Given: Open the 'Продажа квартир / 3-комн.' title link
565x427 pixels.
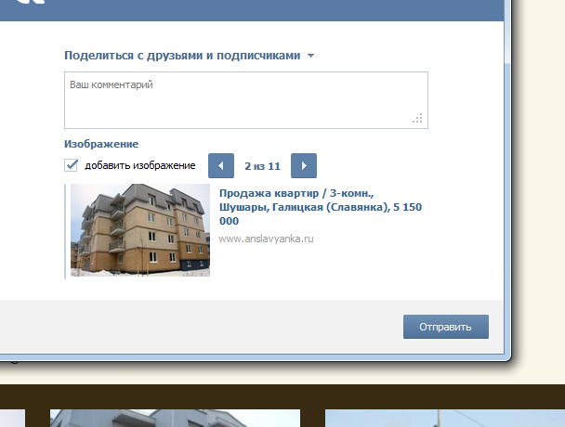Looking at the screenshot, I should (321, 207).
